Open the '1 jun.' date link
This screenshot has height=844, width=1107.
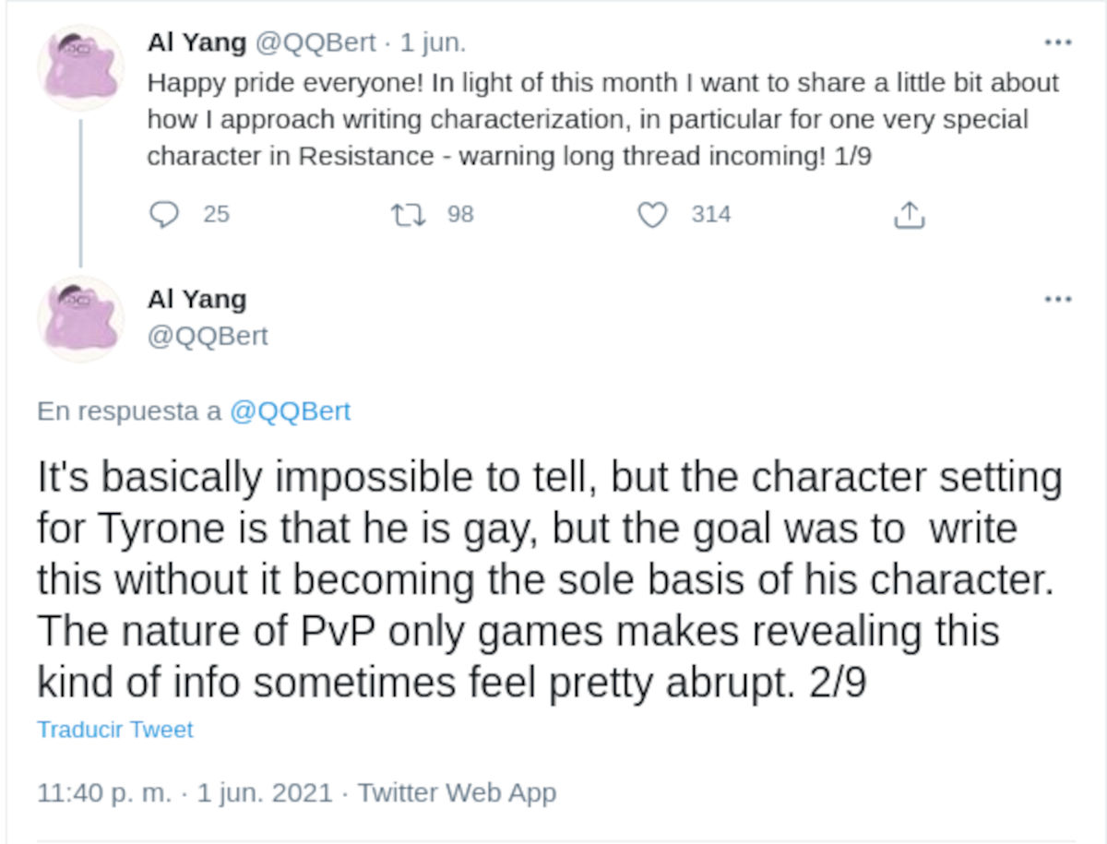pyautogui.click(x=433, y=42)
